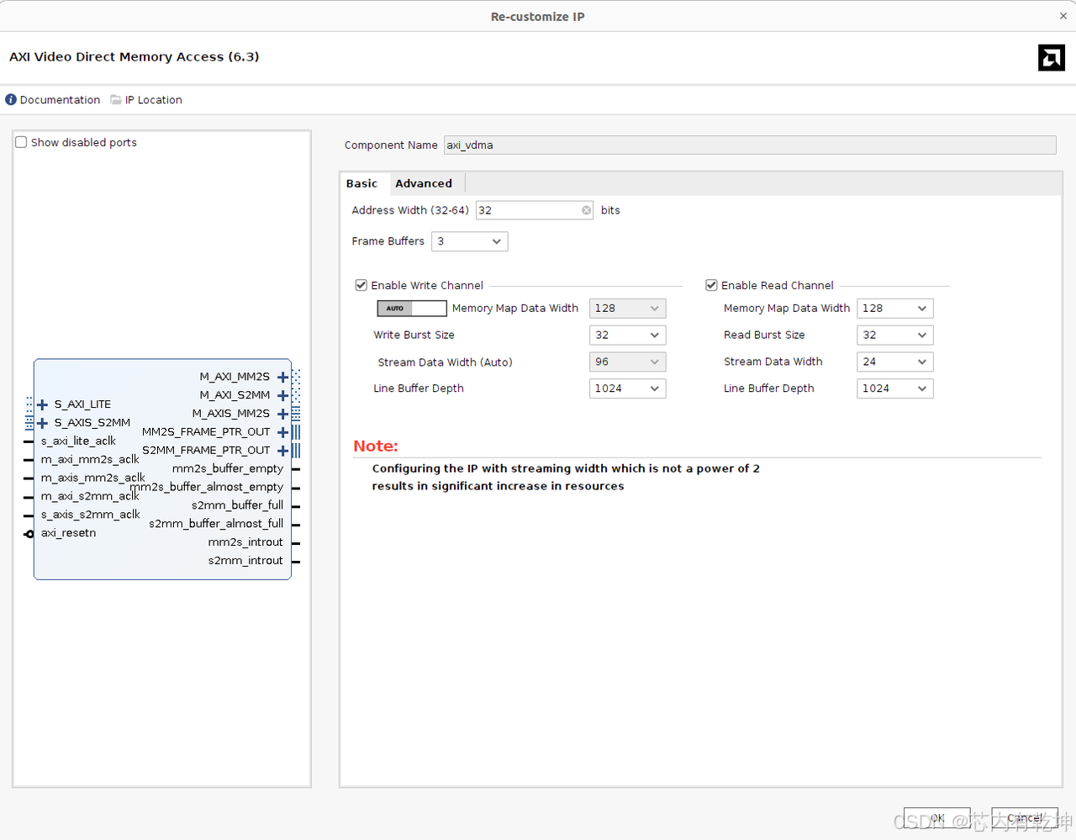Image resolution: width=1076 pixels, height=840 pixels.
Task: Toggle Show disabled ports checkbox
Action: point(22,142)
